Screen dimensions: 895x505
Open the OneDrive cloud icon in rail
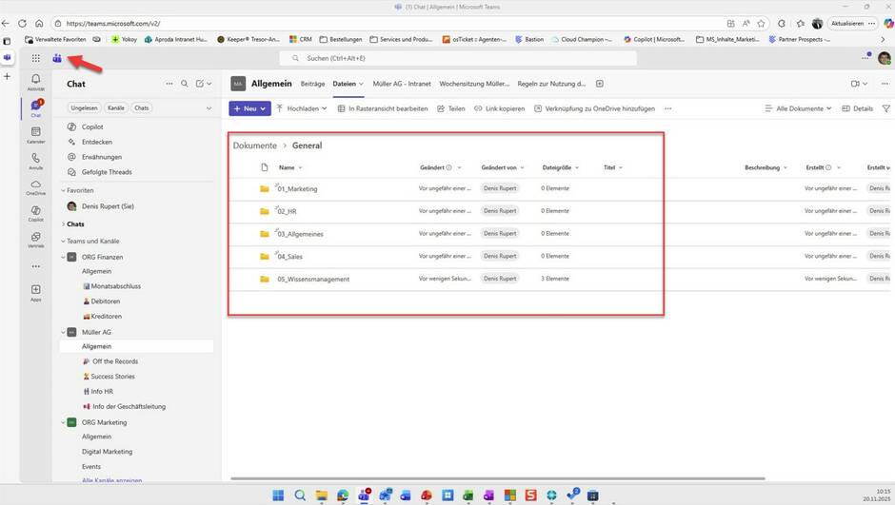click(35, 187)
